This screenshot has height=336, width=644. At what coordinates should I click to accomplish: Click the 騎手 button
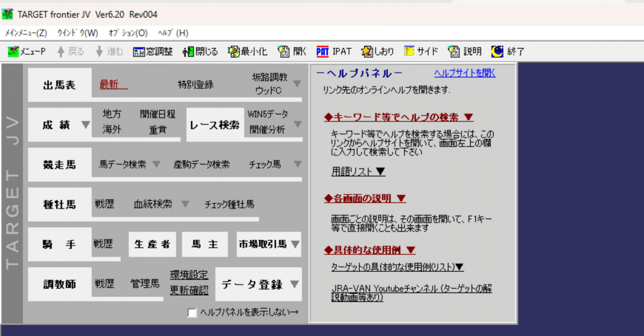(60, 245)
